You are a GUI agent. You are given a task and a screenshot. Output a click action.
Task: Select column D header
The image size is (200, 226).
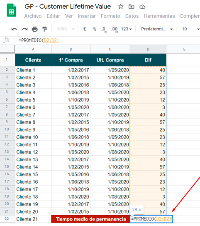tap(148, 49)
